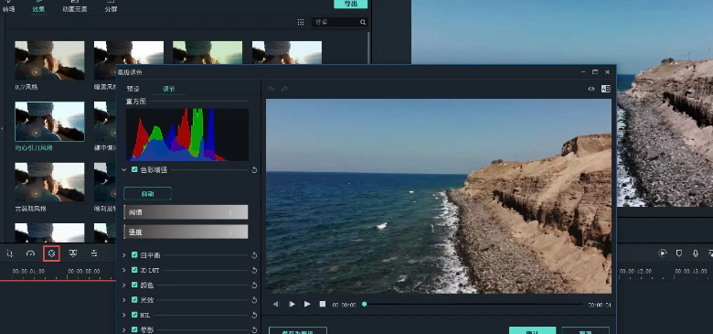Click the teal confirm button in dialog

coord(533,330)
